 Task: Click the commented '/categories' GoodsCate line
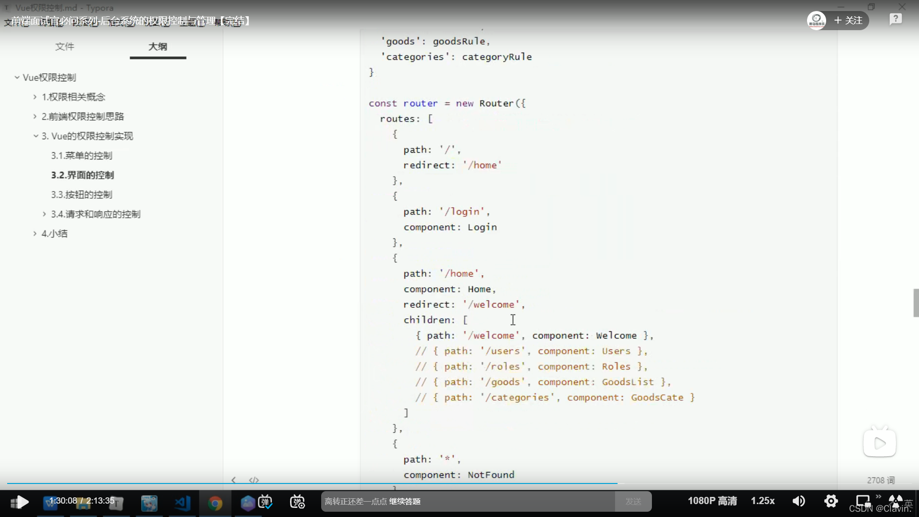tap(555, 397)
